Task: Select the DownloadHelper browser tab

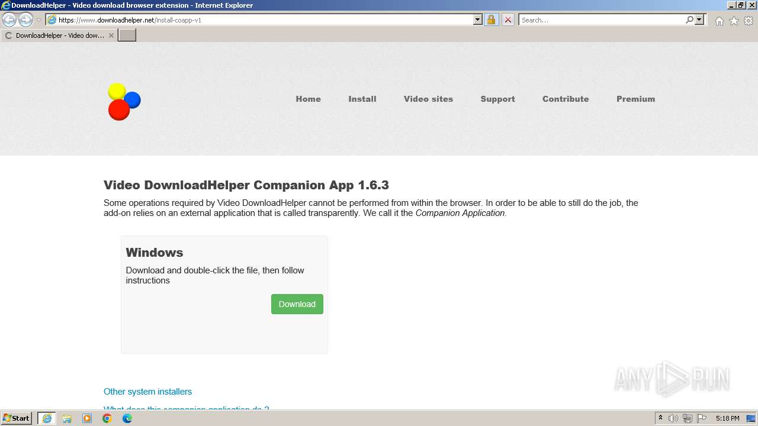Action: pyautogui.click(x=59, y=35)
